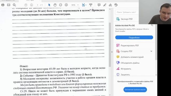The image size is (171, 96).
Task: Open Создать PDF tool
Action: click(x=126, y=51)
